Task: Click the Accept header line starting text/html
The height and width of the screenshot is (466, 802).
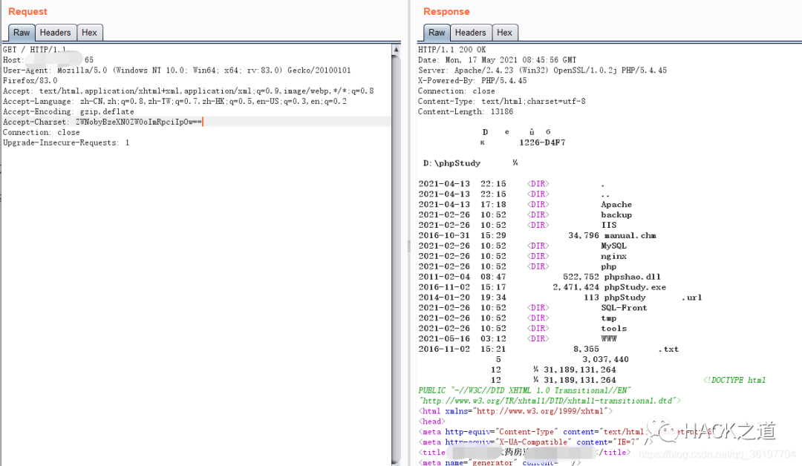Action: coord(188,91)
